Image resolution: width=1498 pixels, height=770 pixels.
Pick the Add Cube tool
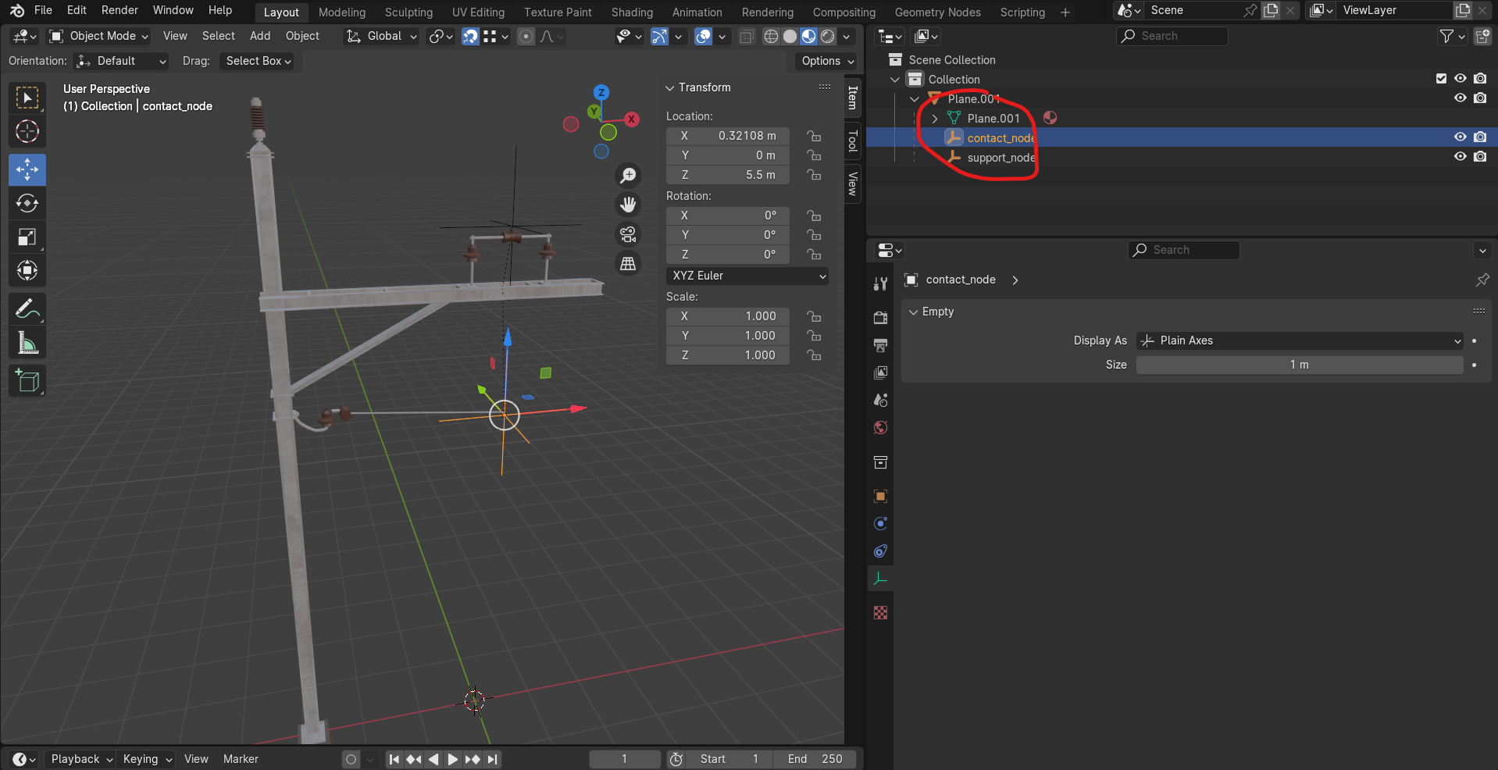pyautogui.click(x=27, y=381)
